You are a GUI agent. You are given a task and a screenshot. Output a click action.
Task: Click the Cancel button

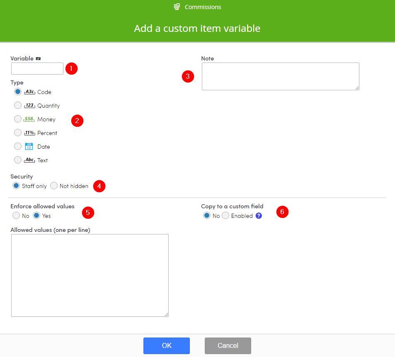tap(228, 345)
